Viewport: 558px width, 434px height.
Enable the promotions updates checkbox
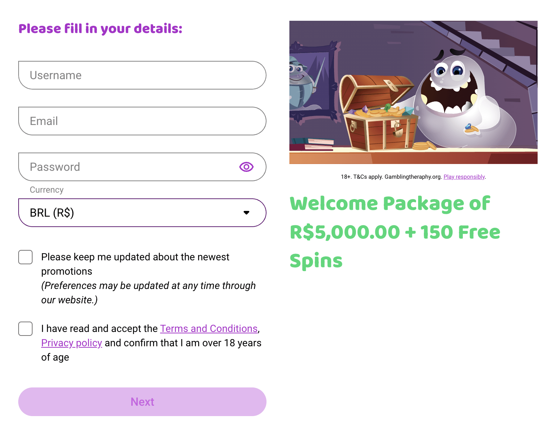point(25,257)
